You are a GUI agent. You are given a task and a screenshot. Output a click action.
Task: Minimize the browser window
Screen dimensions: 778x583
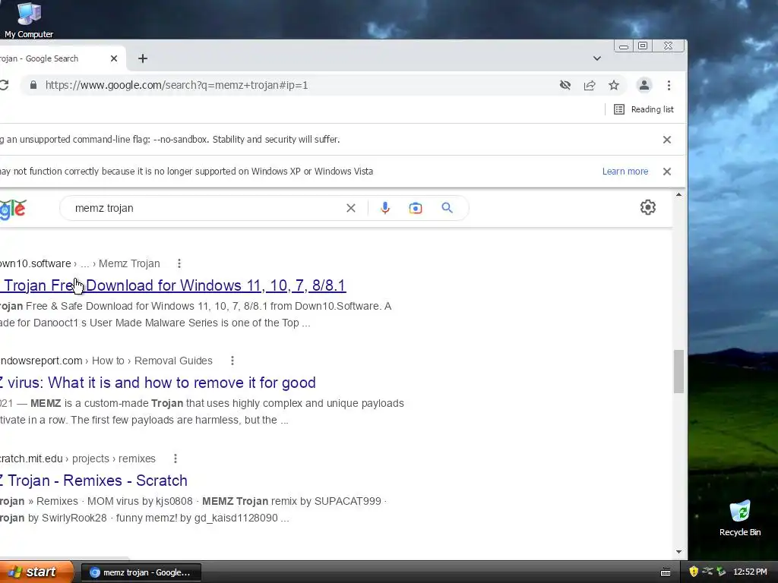[624, 46]
